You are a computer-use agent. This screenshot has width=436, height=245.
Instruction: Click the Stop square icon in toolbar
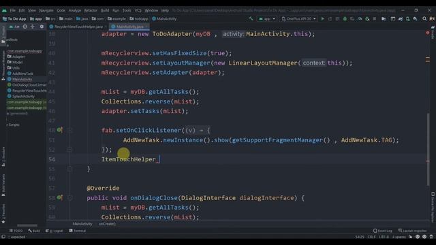[375, 18]
